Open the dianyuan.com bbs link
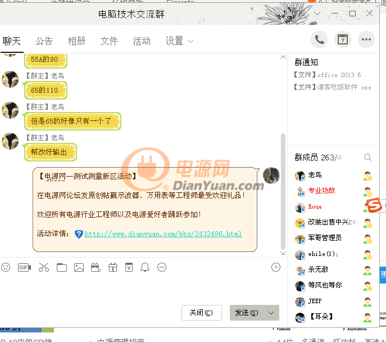The image size is (386, 342). click(163, 234)
